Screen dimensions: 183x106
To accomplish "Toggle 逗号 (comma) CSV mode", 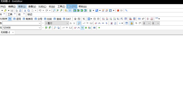I will pos(17,19).
